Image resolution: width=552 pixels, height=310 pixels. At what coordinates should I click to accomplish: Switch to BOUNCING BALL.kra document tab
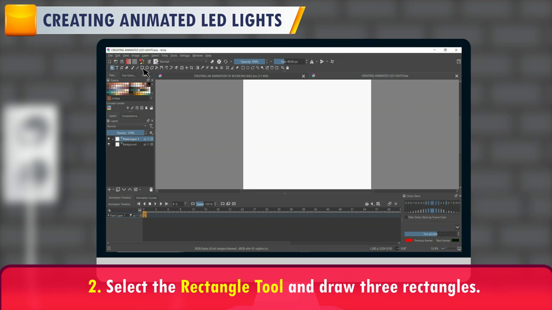pos(231,76)
